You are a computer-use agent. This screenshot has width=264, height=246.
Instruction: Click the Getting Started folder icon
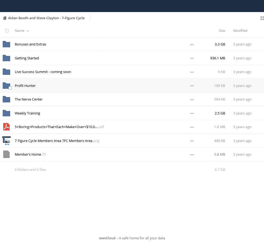click(x=6, y=58)
